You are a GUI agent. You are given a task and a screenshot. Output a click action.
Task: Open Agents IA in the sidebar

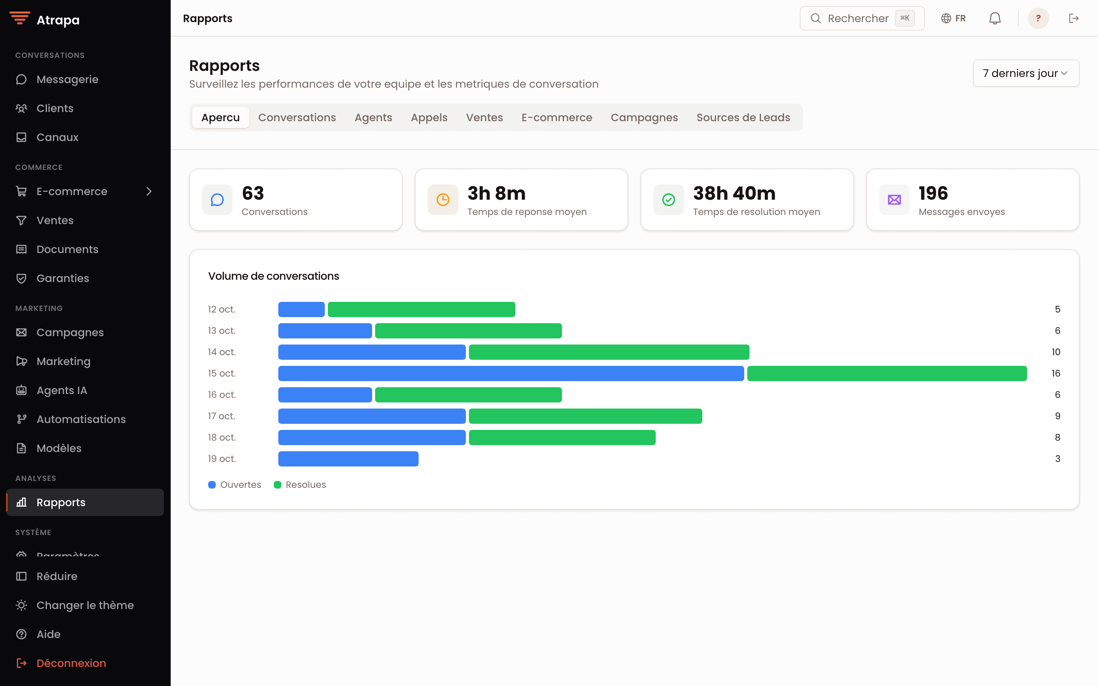coord(85,390)
